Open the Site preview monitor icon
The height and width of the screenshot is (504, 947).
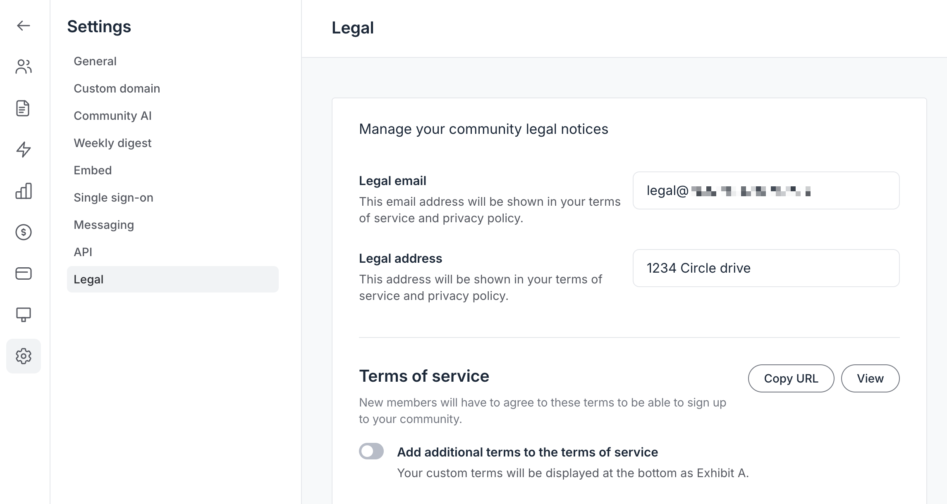click(24, 315)
